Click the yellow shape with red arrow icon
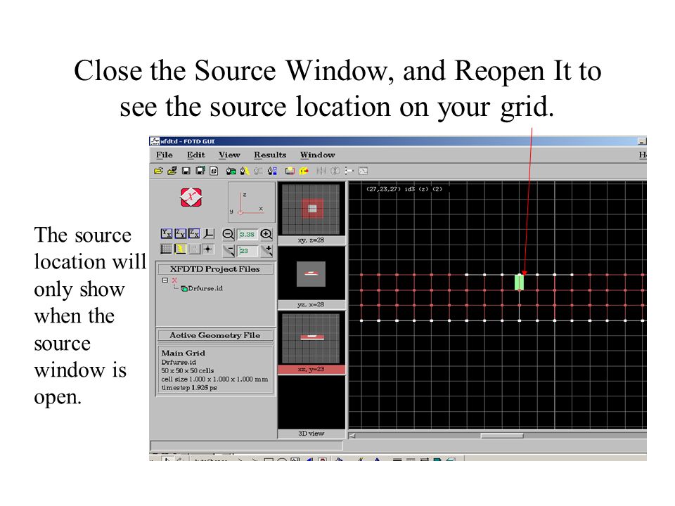The width and height of the screenshot is (675, 506). point(304,171)
